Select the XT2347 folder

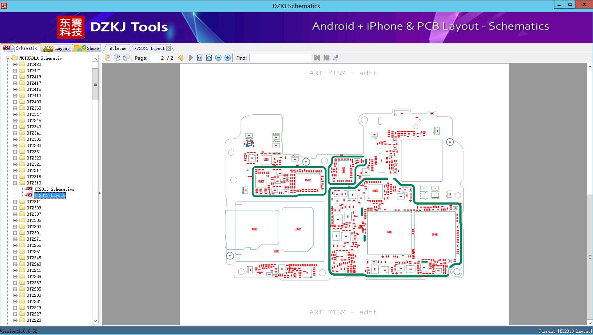click(x=34, y=114)
